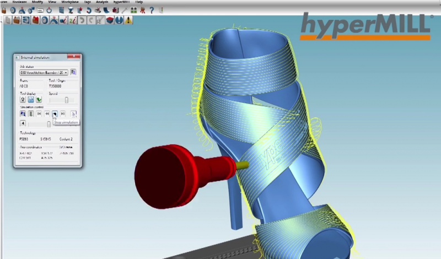441x259 pixels.
Task: Click the 'Coolant 2' text
Action: 66,139
